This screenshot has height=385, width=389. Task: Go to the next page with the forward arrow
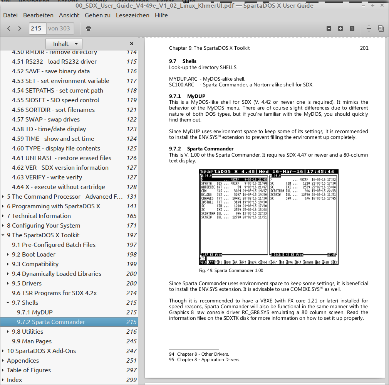pyautogui.click(x=20, y=29)
